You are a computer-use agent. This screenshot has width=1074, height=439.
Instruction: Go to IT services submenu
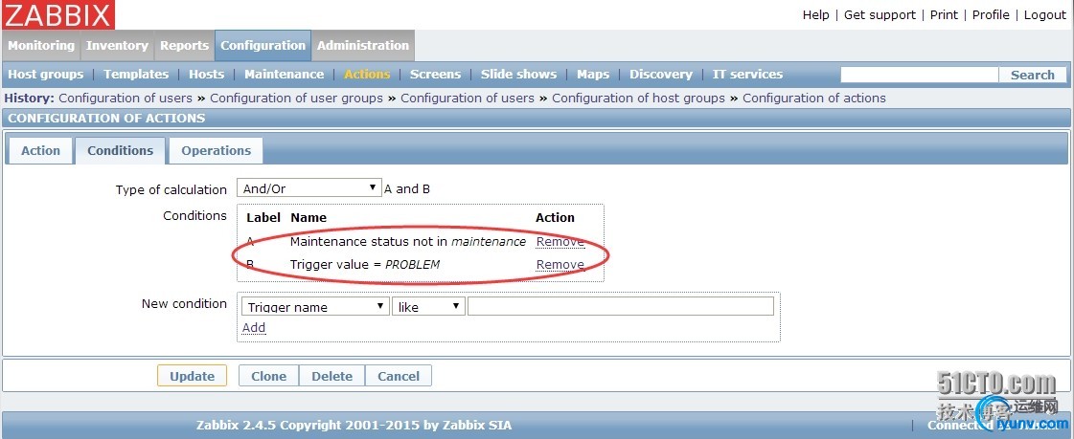click(747, 75)
